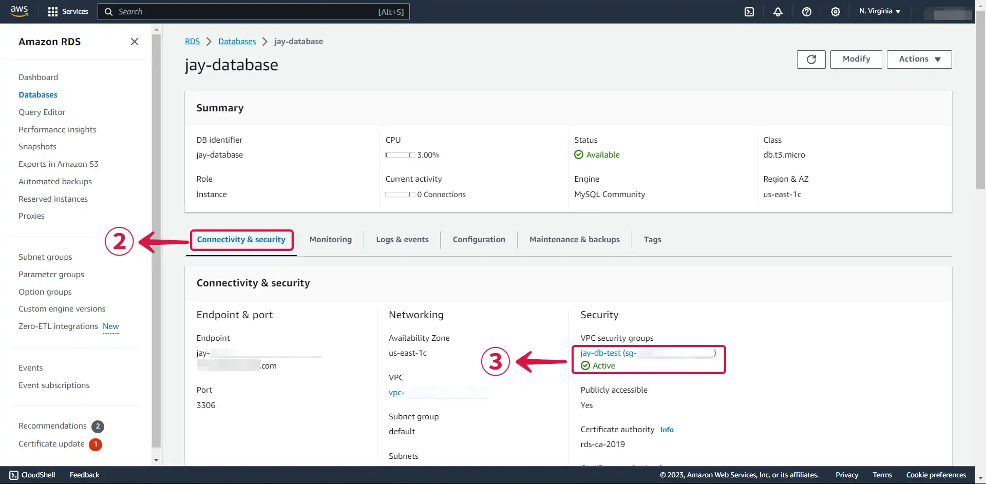Click Recommendations count badge 2
986x484 pixels.
point(98,427)
